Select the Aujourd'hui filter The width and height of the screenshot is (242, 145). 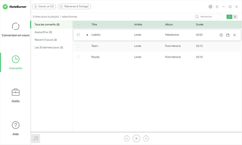click(43, 32)
